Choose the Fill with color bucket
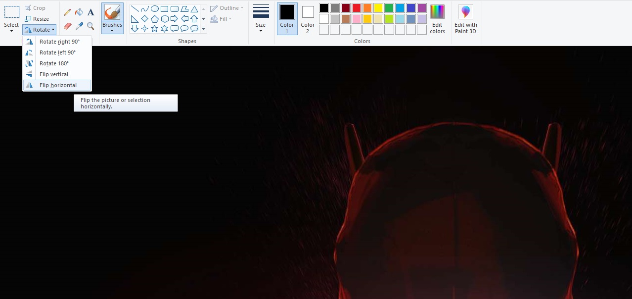The image size is (632, 299). 79,12
